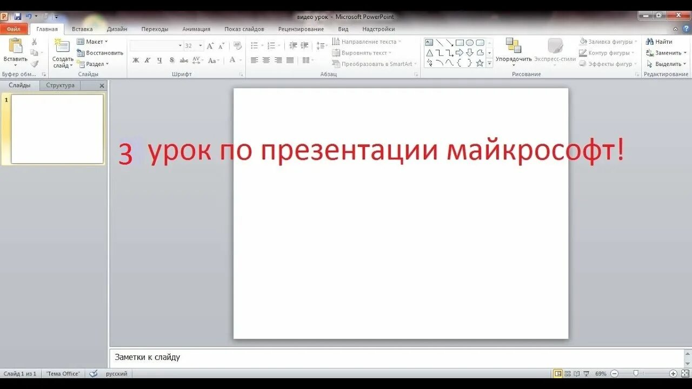Click the Save icon in quick access toolbar
The image size is (692, 389).
click(17, 17)
